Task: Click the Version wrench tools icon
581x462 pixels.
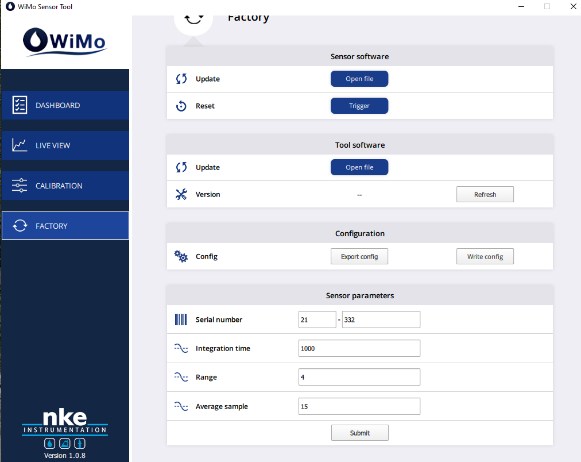Action: [181, 194]
